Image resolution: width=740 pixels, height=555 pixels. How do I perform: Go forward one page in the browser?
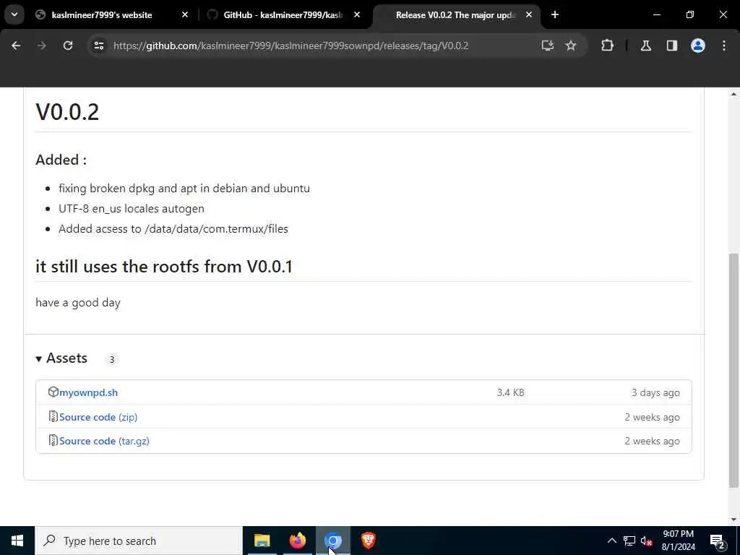(x=41, y=46)
